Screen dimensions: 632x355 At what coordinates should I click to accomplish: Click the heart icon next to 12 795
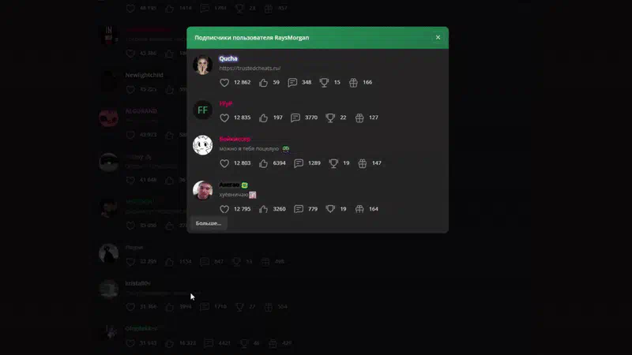point(224,209)
